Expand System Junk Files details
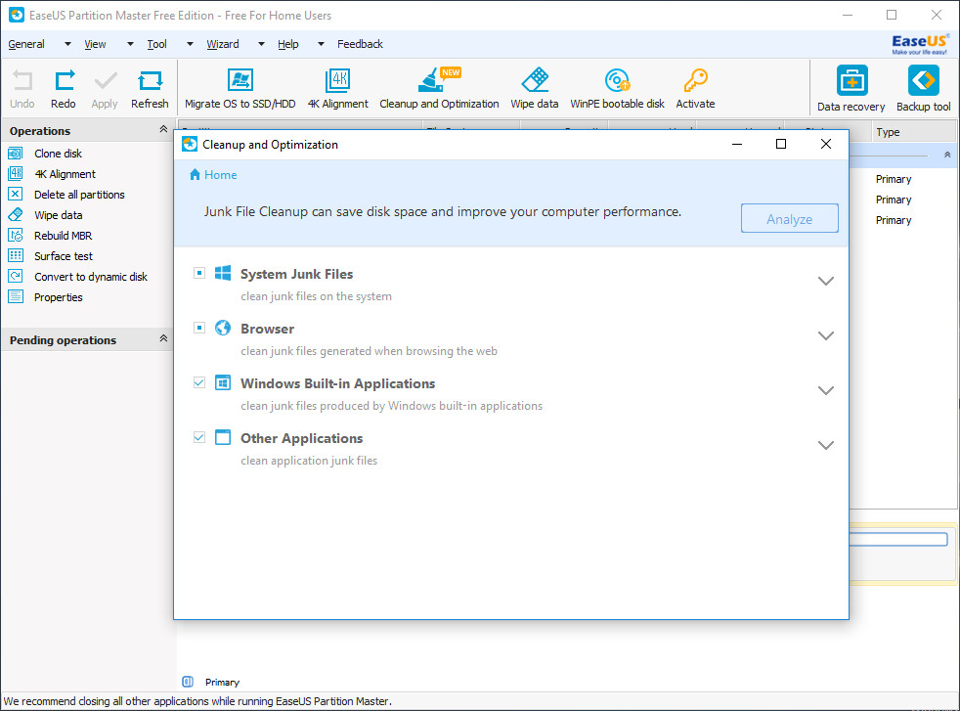This screenshot has width=960, height=711. click(x=826, y=281)
